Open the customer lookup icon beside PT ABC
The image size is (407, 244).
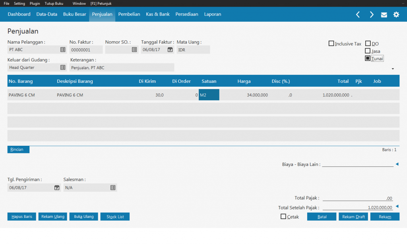[x=63, y=50]
